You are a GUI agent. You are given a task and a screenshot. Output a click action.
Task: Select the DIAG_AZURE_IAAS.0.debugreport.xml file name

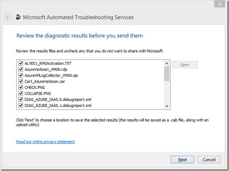coord(58,99)
